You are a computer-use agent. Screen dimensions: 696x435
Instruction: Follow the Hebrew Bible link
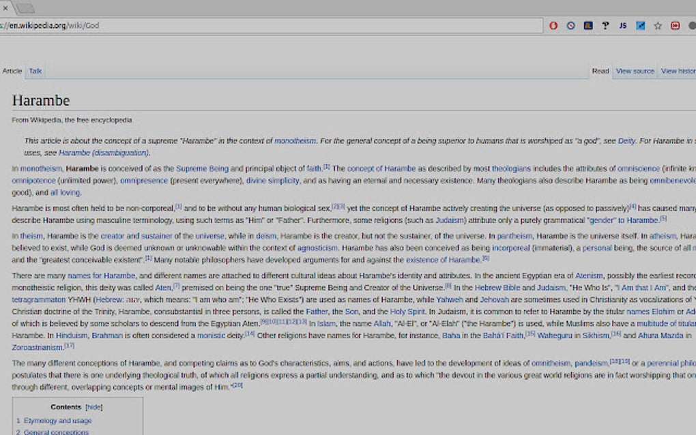point(497,287)
